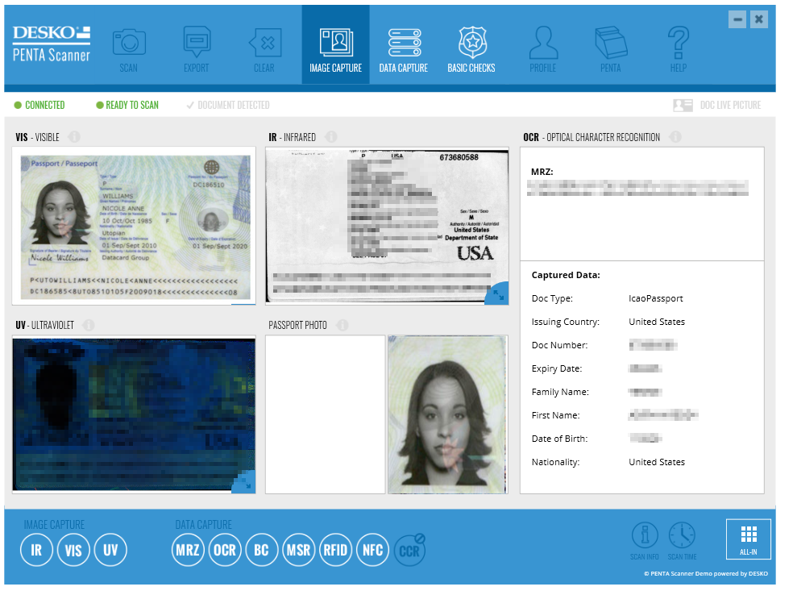The height and width of the screenshot is (595, 797).
Task: Switch to the DATA CAPTURE tab
Action: pos(403,44)
